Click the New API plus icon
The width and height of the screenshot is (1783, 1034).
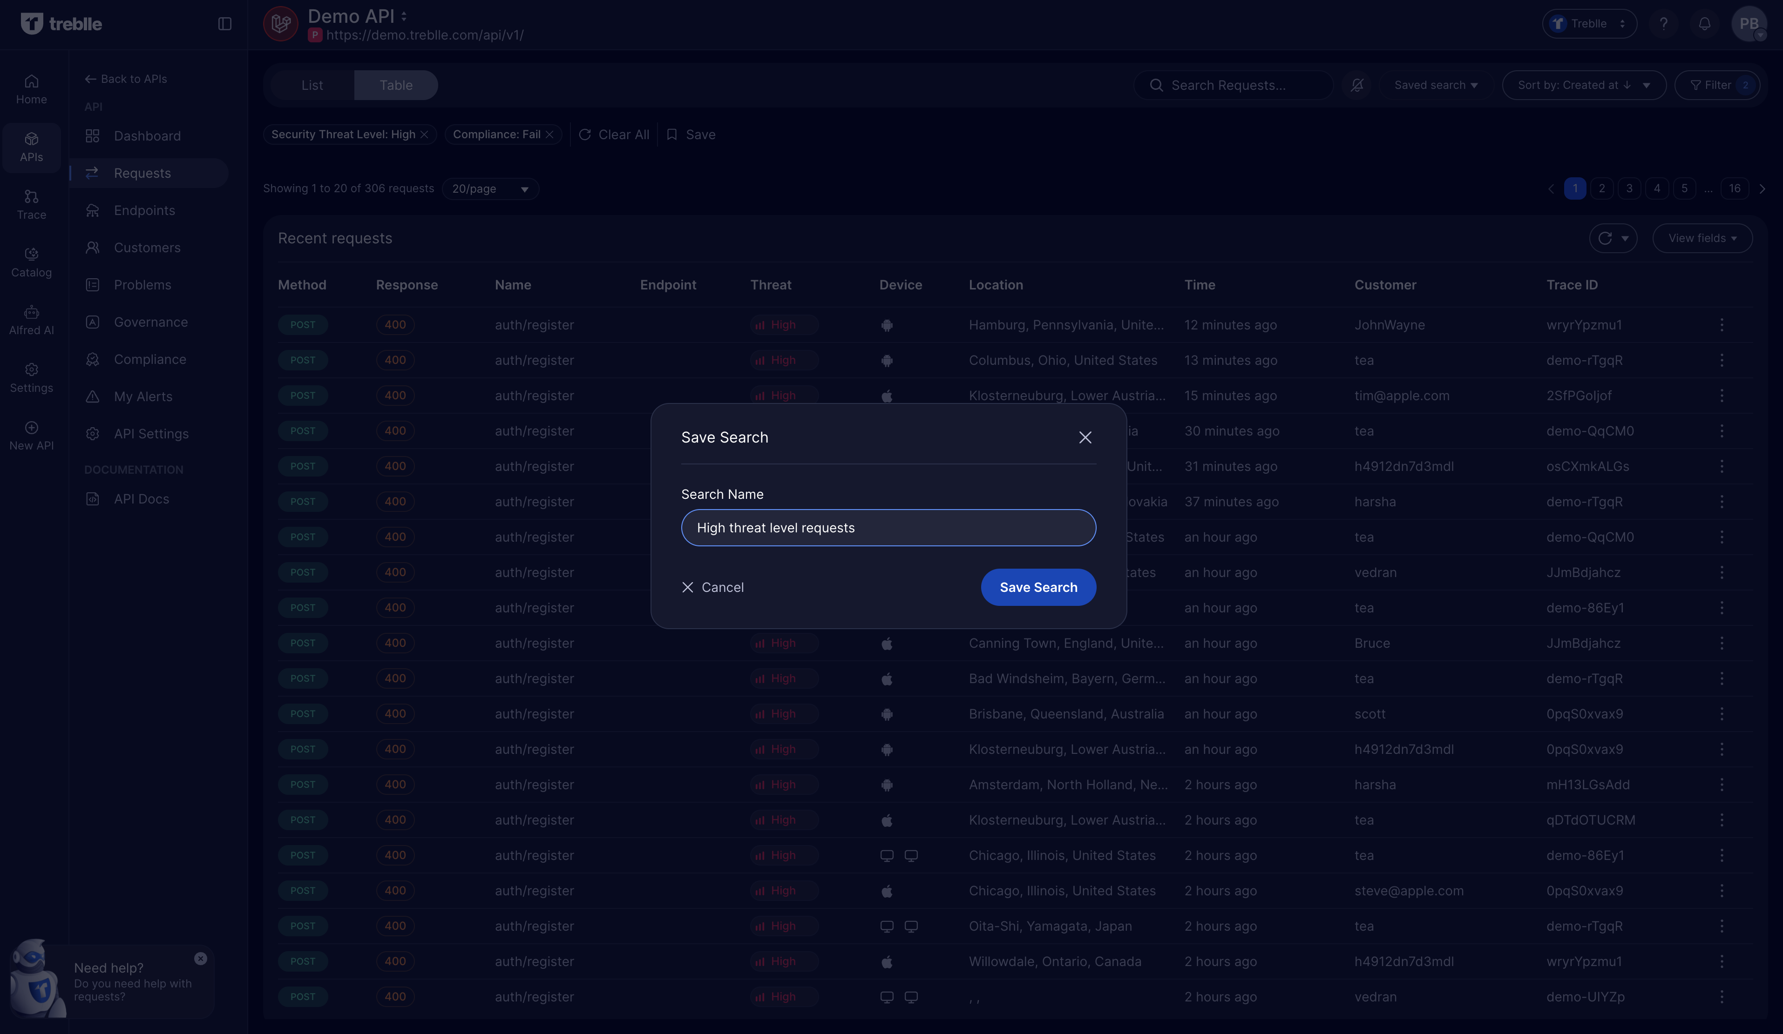coord(31,428)
